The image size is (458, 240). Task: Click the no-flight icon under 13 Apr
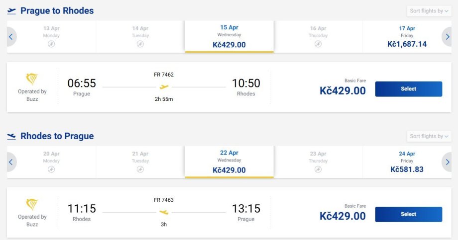click(x=51, y=44)
